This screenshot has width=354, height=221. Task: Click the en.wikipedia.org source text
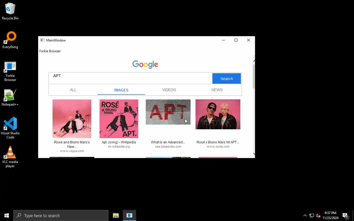tap(119, 147)
